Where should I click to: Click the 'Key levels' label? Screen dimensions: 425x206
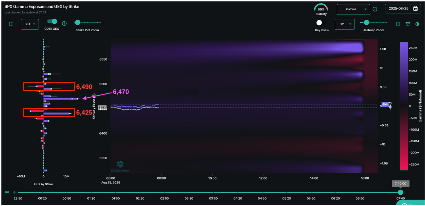pos(322,30)
